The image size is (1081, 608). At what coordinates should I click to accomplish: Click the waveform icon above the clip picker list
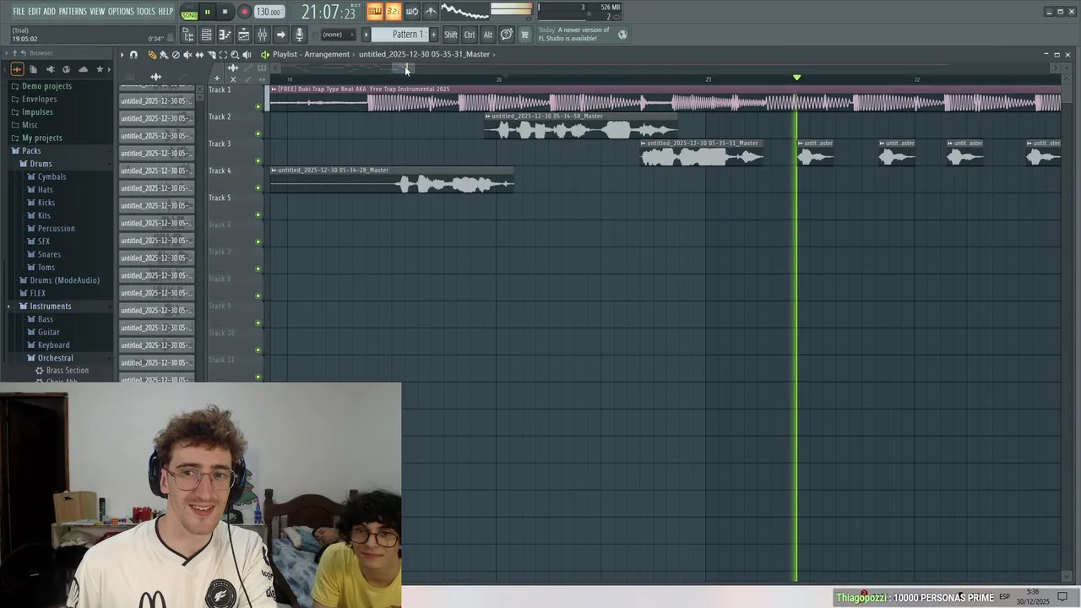156,77
